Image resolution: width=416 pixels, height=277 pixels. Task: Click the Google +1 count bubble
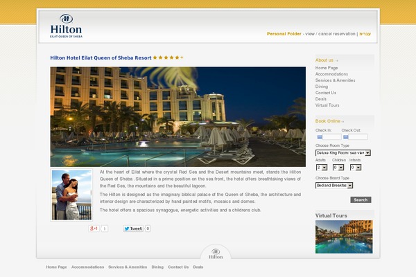click(x=105, y=229)
